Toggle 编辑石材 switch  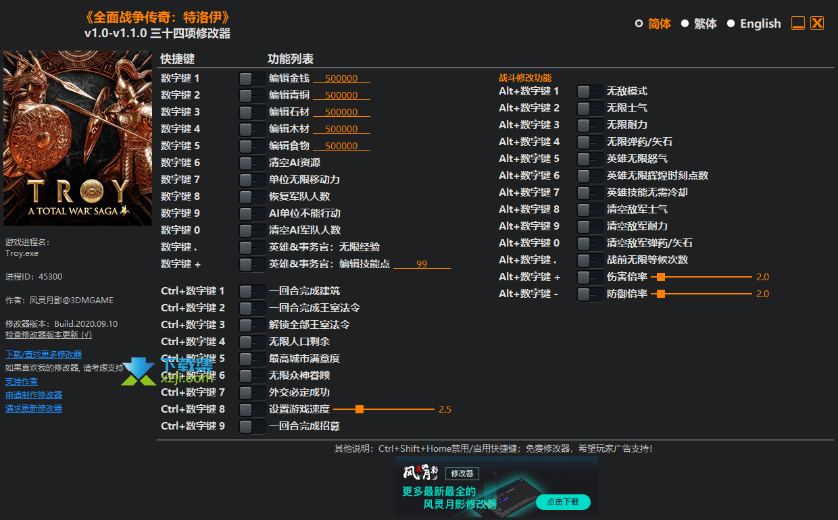pos(252,112)
